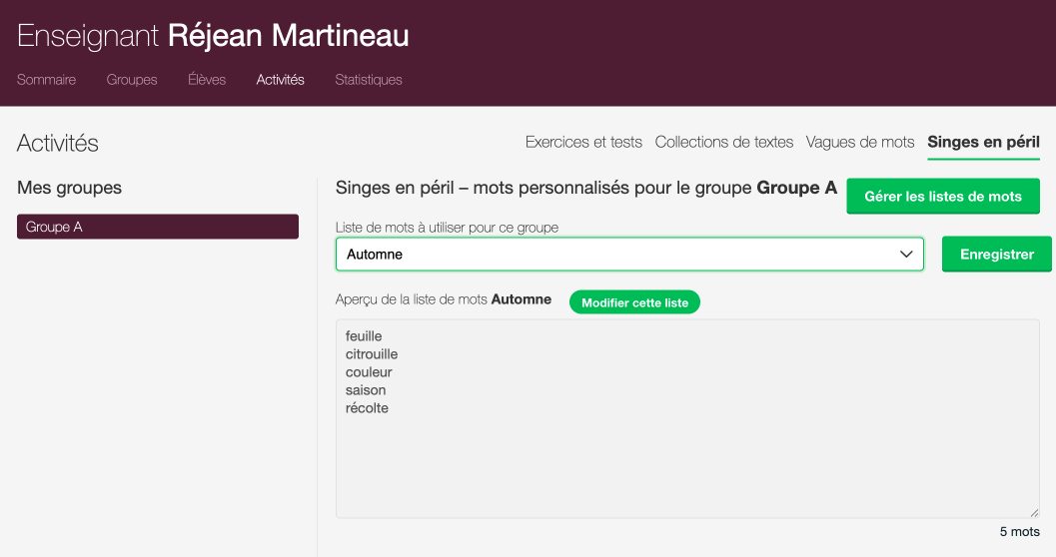This screenshot has height=557, width=1056.
Task: Open the Élèves section
Action: point(207,80)
